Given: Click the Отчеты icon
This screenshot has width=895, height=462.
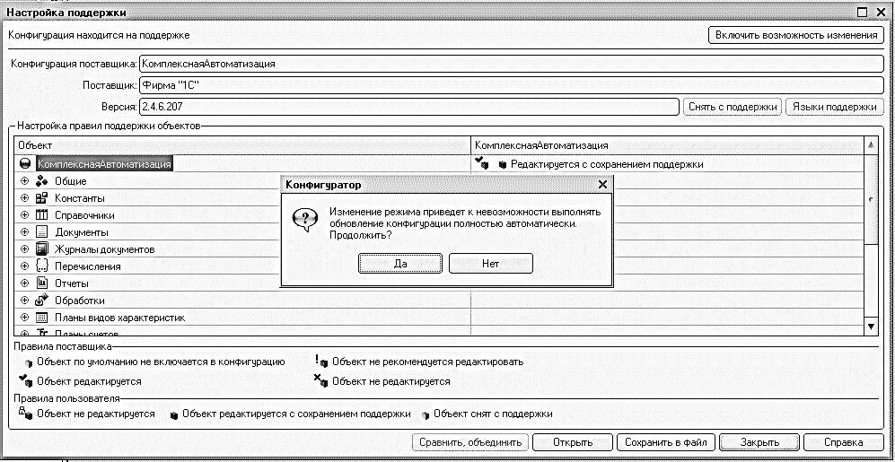Looking at the screenshot, I should [x=41, y=283].
